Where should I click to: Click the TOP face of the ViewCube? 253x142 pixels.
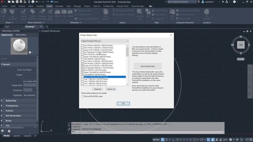(x=241, y=45)
